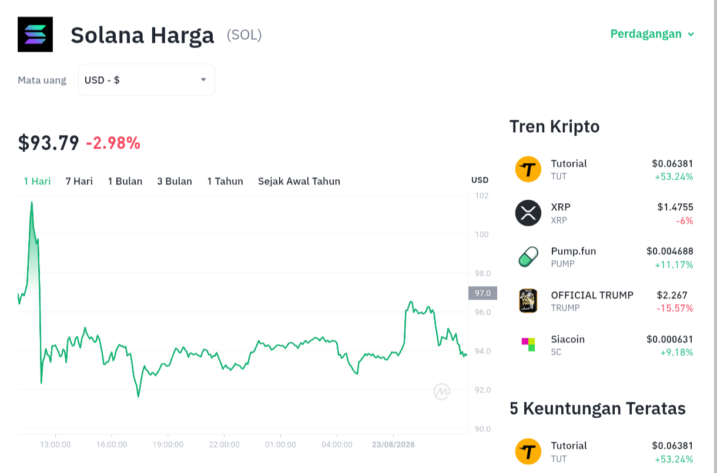Open the XRP price link $1.4755
This screenshot has width=717, height=473.
tap(675, 207)
